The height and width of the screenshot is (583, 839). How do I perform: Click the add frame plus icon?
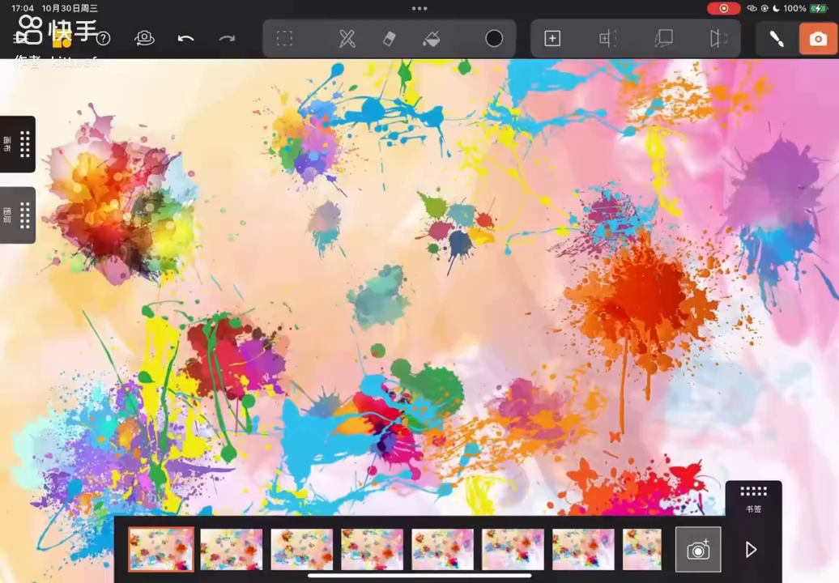(552, 39)
